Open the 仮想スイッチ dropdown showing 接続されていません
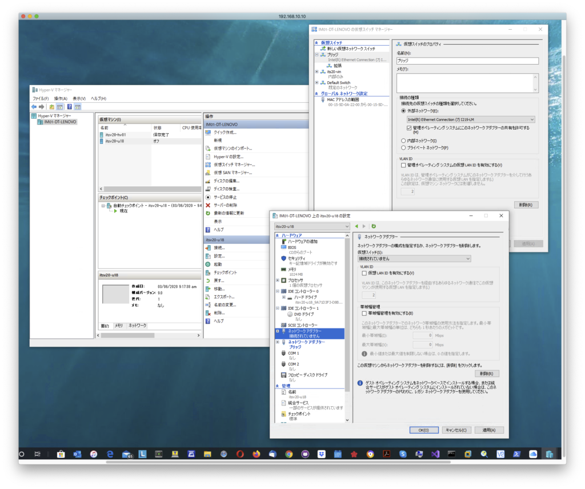 (x=414, y=259)
